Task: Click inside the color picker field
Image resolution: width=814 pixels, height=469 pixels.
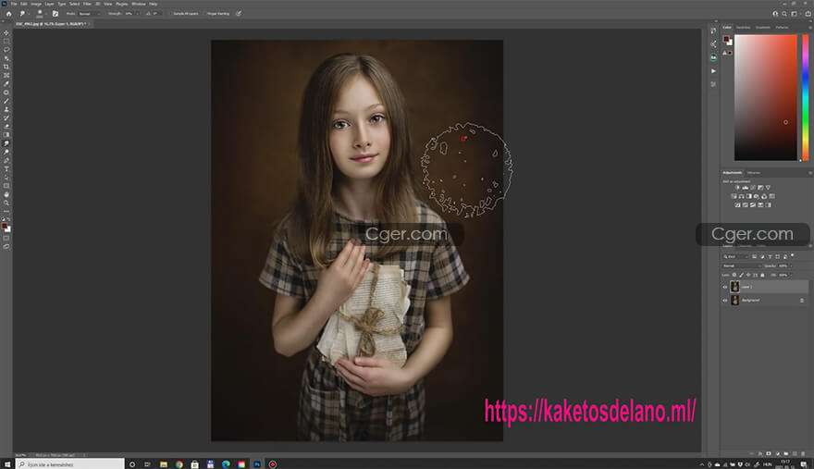Action: (x=765, y=97)
